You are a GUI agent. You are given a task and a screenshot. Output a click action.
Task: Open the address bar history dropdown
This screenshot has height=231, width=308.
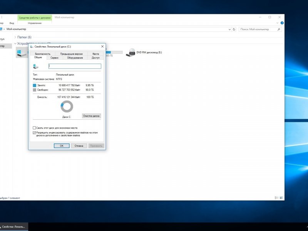pyautogui.click(x=229, y=29)
